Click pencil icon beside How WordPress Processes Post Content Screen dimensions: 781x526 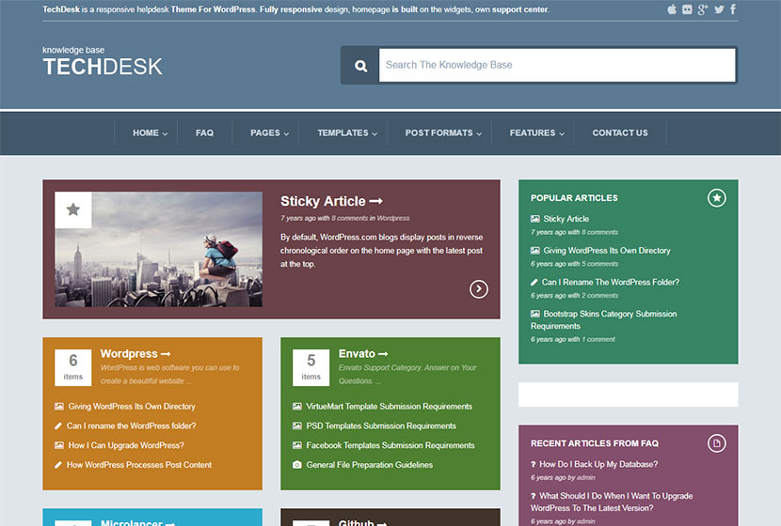[57, 465]
